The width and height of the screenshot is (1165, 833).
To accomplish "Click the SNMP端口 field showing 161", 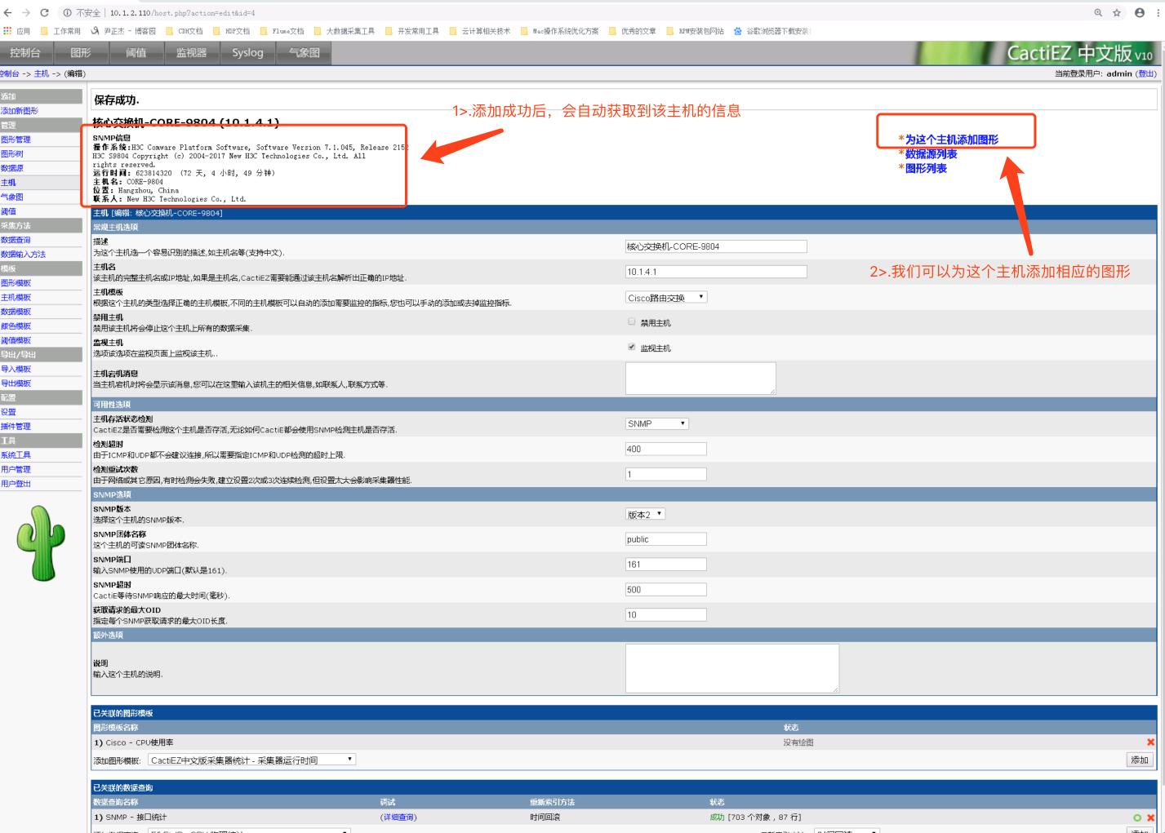I will tap(666, 565).
